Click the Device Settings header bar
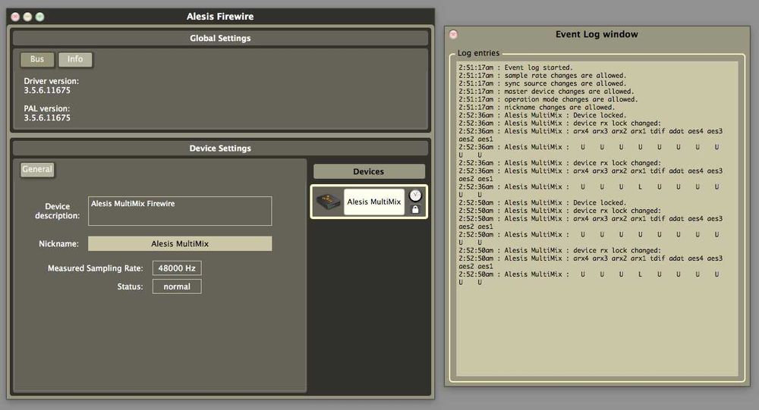759x410 pixels. [x=220, y=148]
